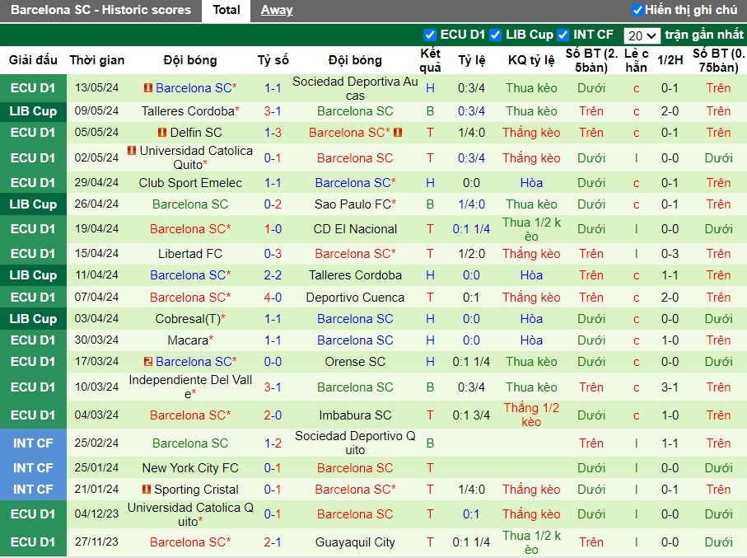Click the KQ tỷ lệ column header
The image size is (747, 558).
click(x=531, y=60)
